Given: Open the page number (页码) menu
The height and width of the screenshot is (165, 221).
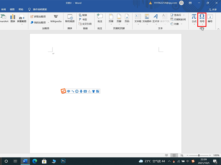Looking at the screenshot, I should point(127,19).
